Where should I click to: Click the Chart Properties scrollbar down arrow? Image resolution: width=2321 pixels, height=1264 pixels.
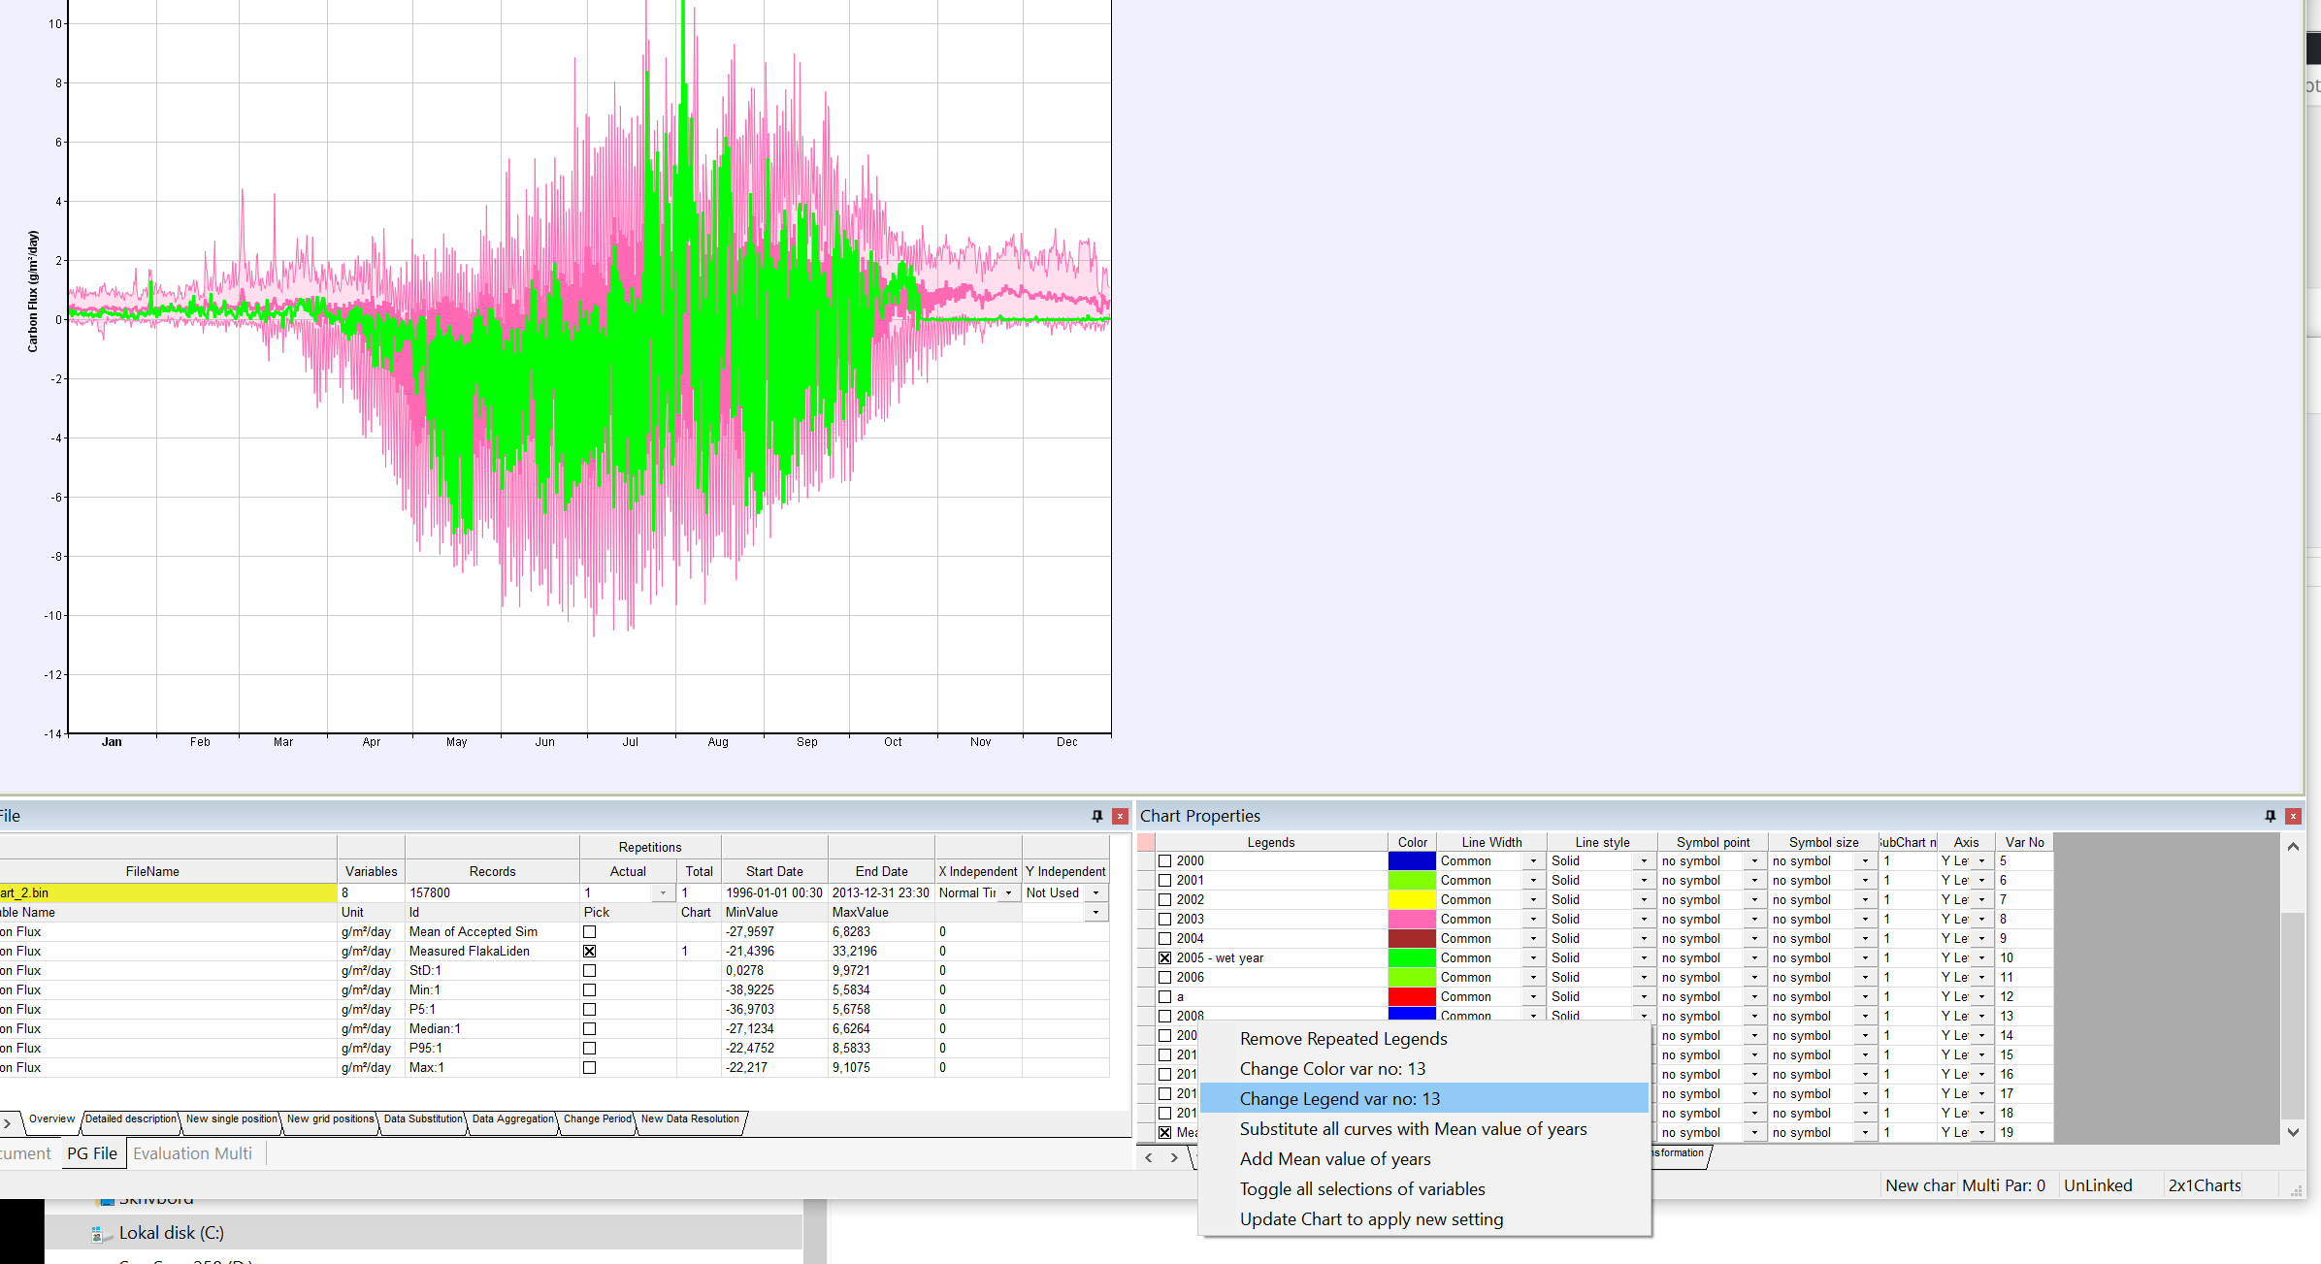click(2293, 1132)
